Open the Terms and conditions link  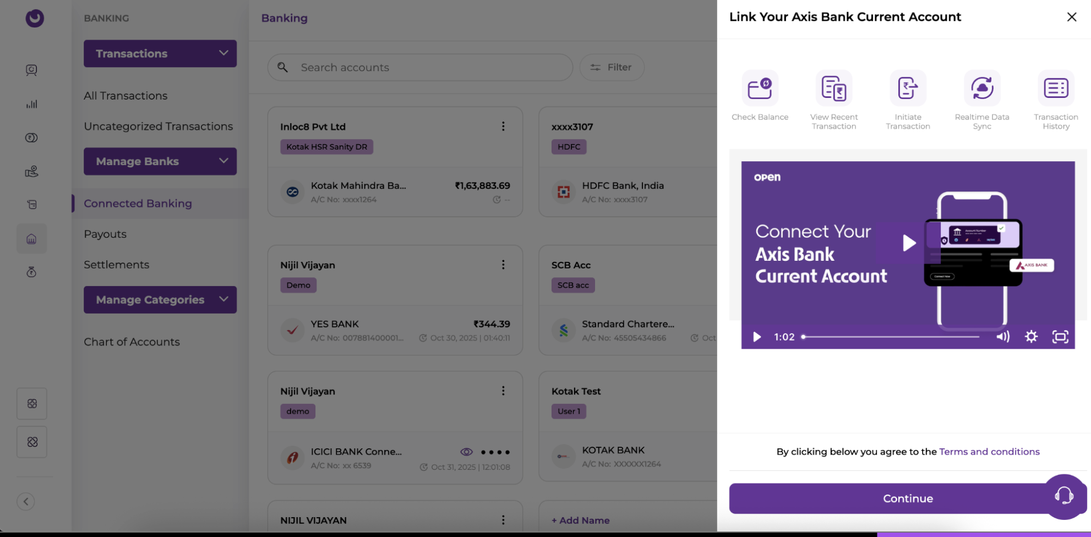[x=989, y=452]
